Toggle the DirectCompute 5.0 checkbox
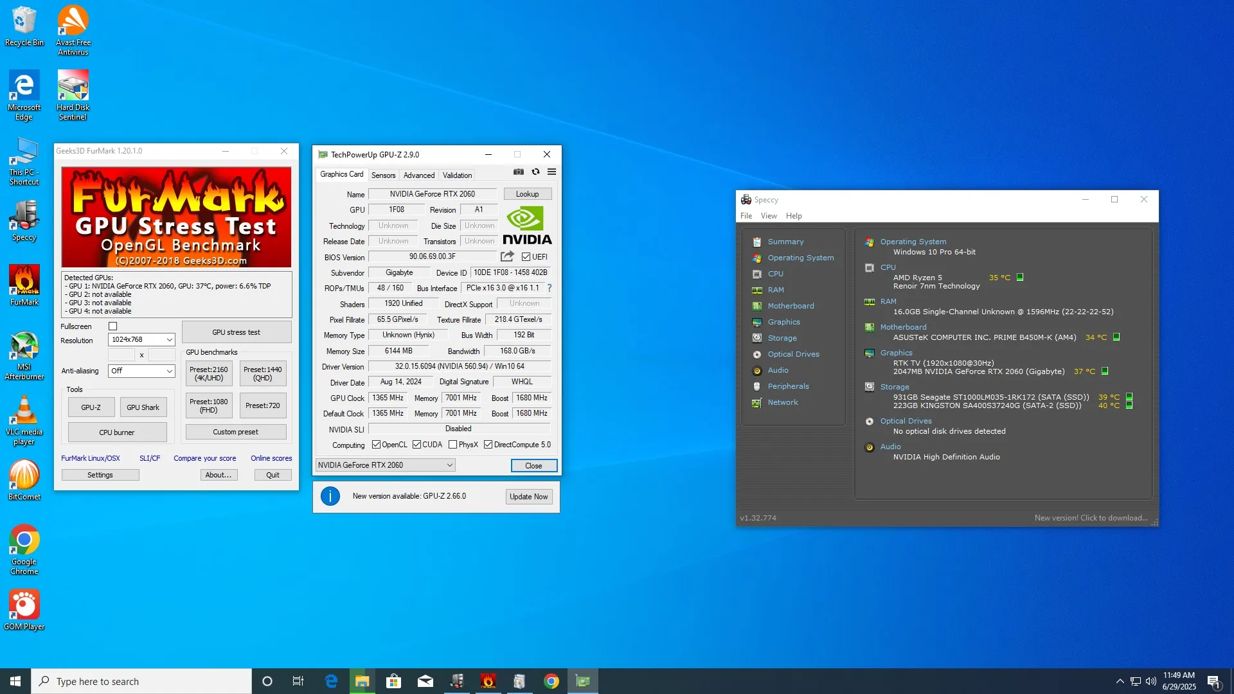This screenshot has height=694, width=1234. pyautogui.click(x=488, y=445)
